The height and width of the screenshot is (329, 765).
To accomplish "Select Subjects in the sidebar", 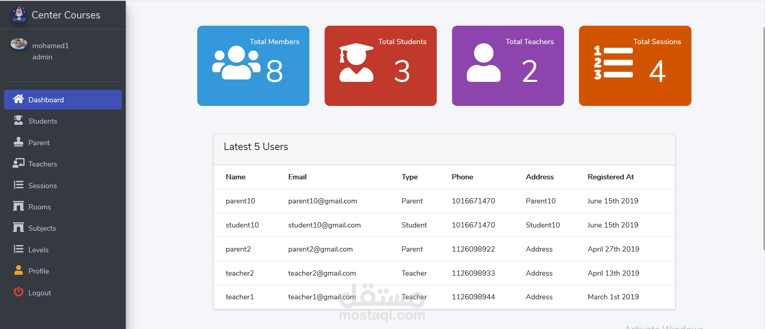I will [63, 228].
